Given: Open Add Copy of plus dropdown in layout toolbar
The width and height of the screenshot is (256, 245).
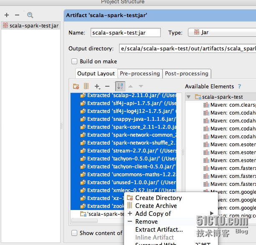Looking at the screenshot, I should coord(97,86).
